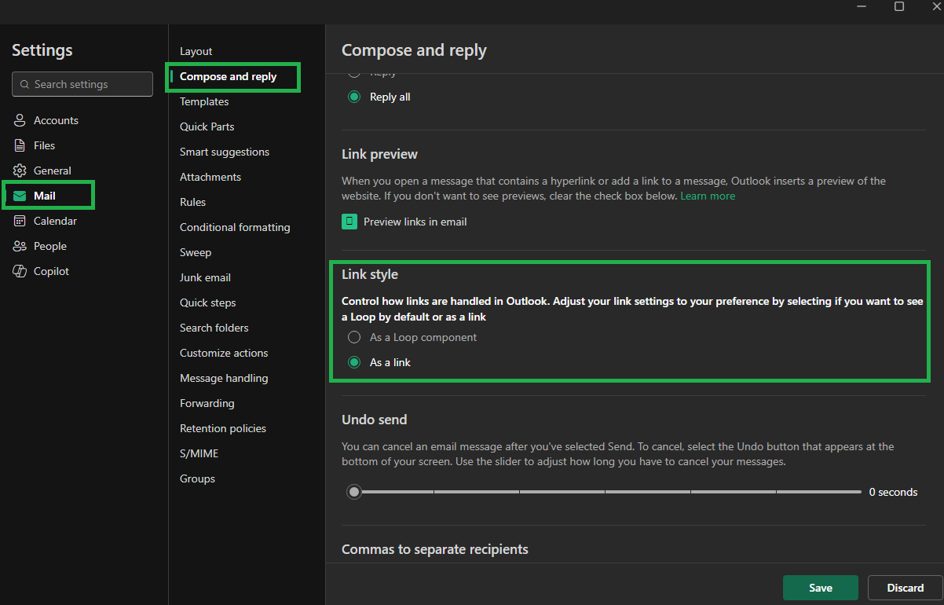Image resolution: width=944 pixels, height=605 pixels.
Task: Click the Copilot icon in sidebar
Action: pyautogui.click(x=20, y=271)
